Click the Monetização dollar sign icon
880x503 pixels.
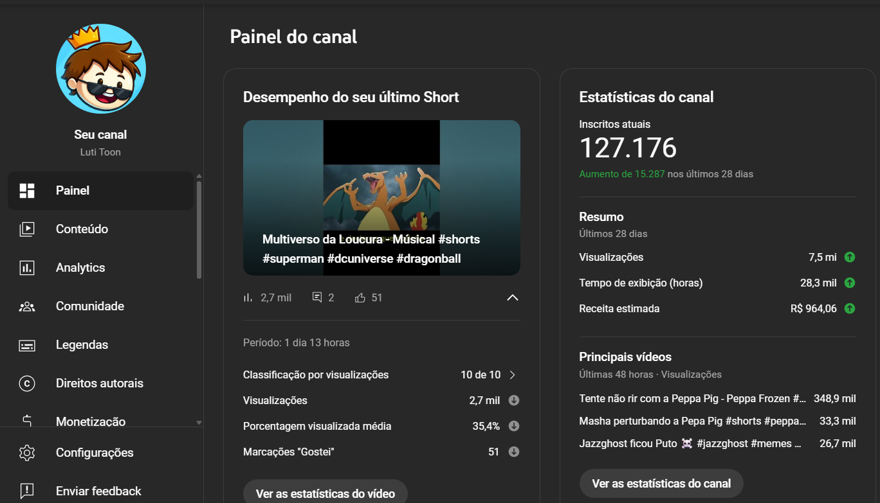[27, 421]
